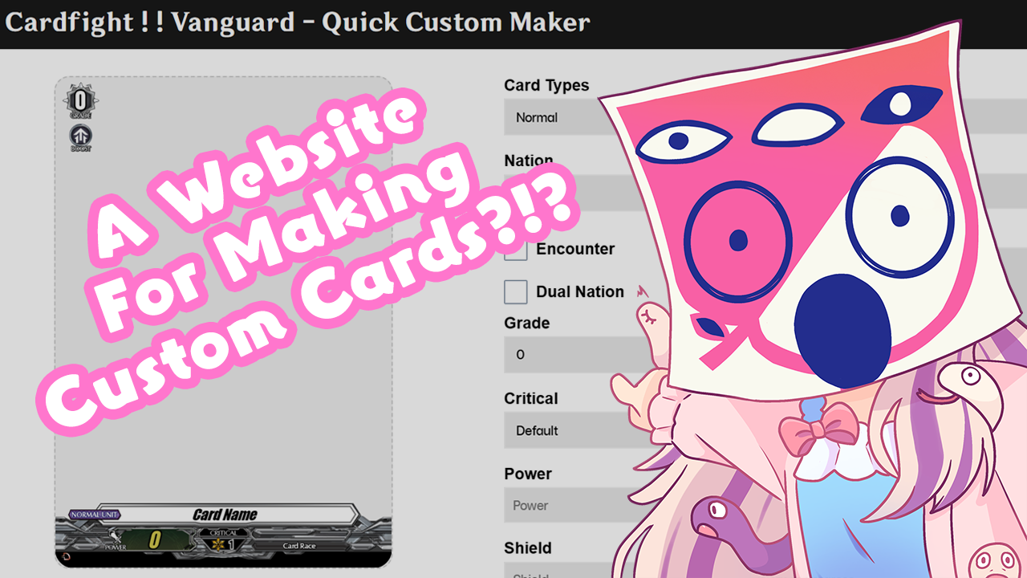Click the Grade label
This screenshot has width=1027, height=578.
click(527, 323)
